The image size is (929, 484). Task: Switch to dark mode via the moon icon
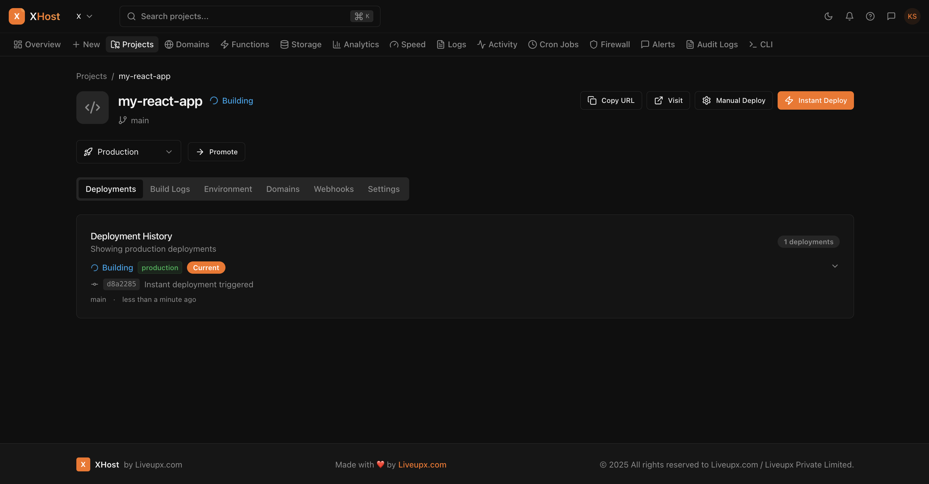pyautogui.click(x=828, y=16)
